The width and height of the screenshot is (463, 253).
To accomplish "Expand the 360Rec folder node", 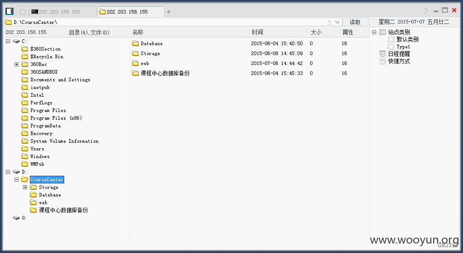I will (17, 64).
